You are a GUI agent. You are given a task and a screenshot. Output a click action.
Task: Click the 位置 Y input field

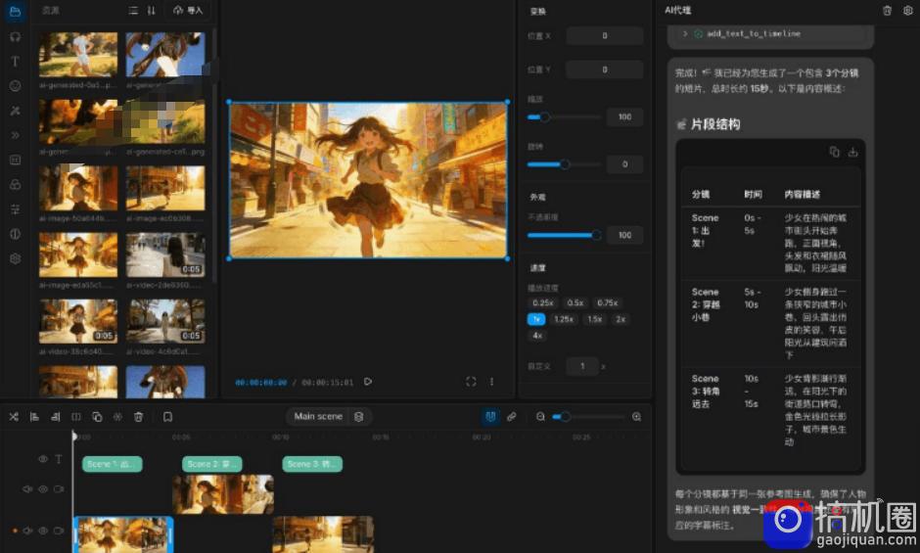click(604, 69)
